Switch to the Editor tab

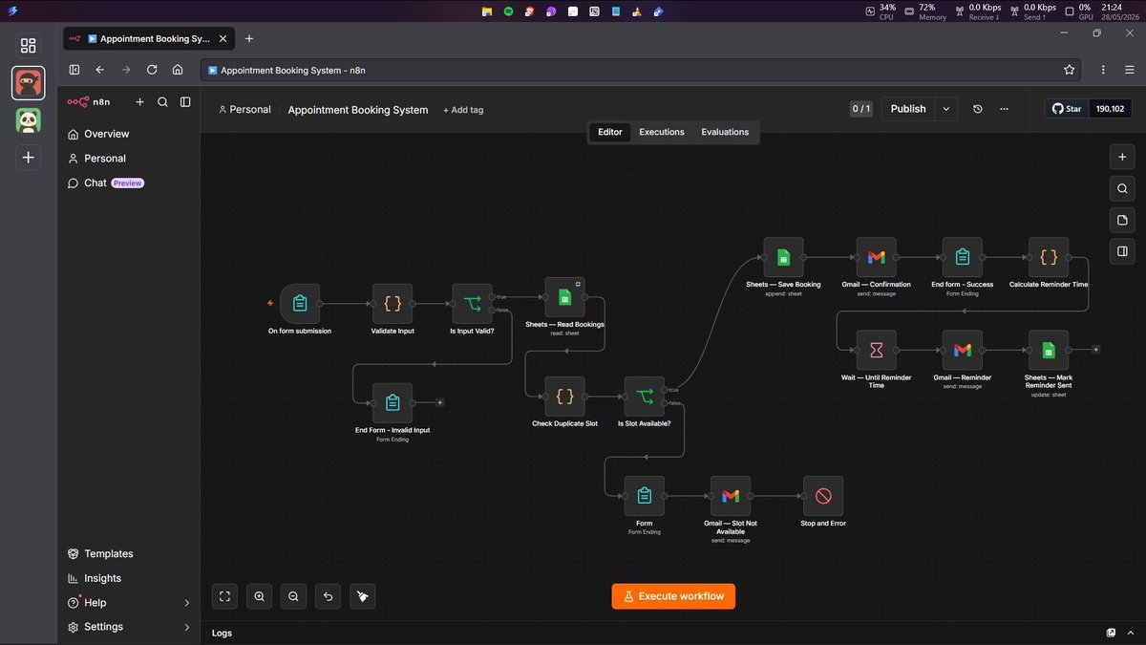pos(610,132)
